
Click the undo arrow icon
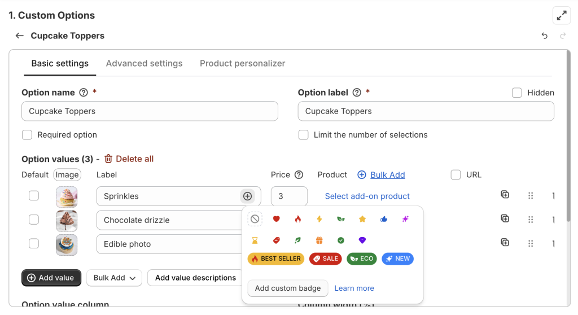pos(545,36)
